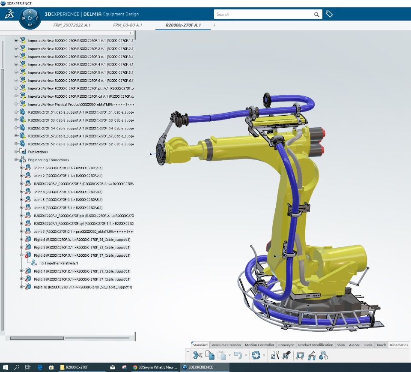Open the Conveyor toolbar tab
Screen dimensions: 411x372
click(286, 345)
